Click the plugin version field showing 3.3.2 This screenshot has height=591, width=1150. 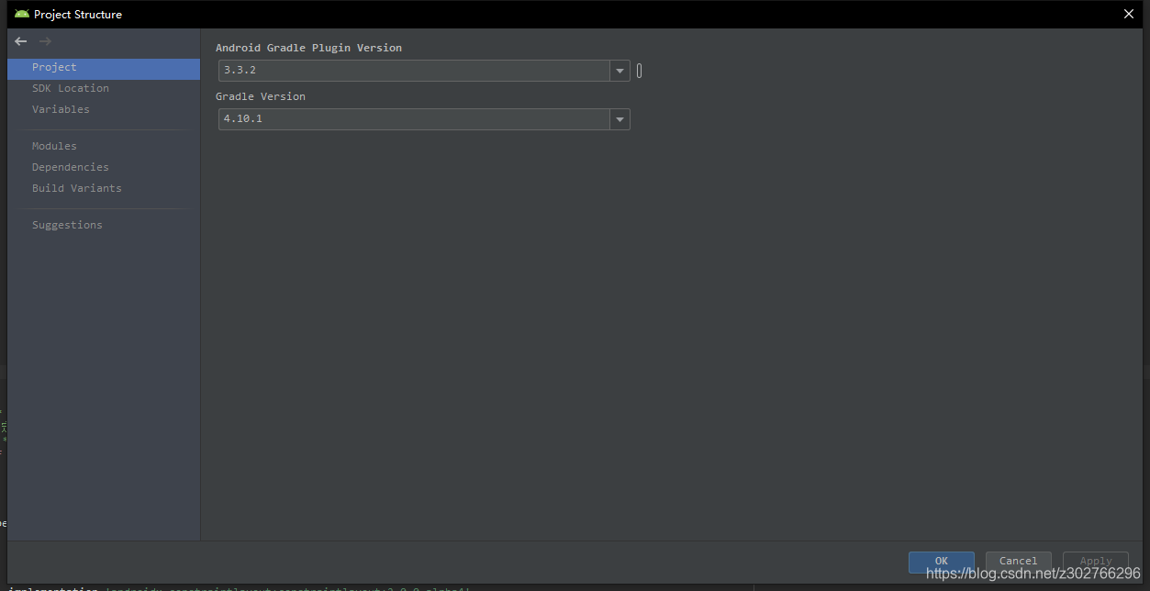(x=415, y=71)
